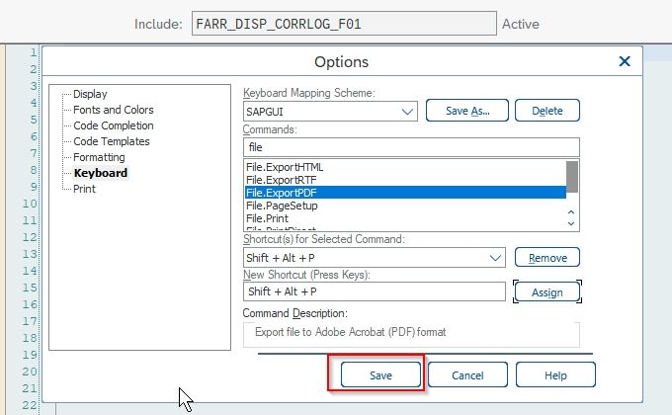Image resolution: width=672 pixels, height=415 pixels.
Task: Save the options
Action: (380, 375)
